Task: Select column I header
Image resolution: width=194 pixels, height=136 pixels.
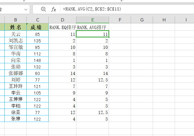Action: (186, 20)
